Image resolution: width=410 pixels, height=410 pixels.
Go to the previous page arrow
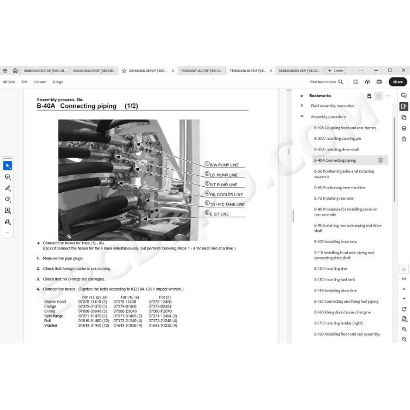click(404, 289)
